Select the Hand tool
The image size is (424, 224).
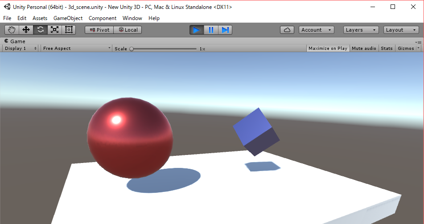(12, 30)
